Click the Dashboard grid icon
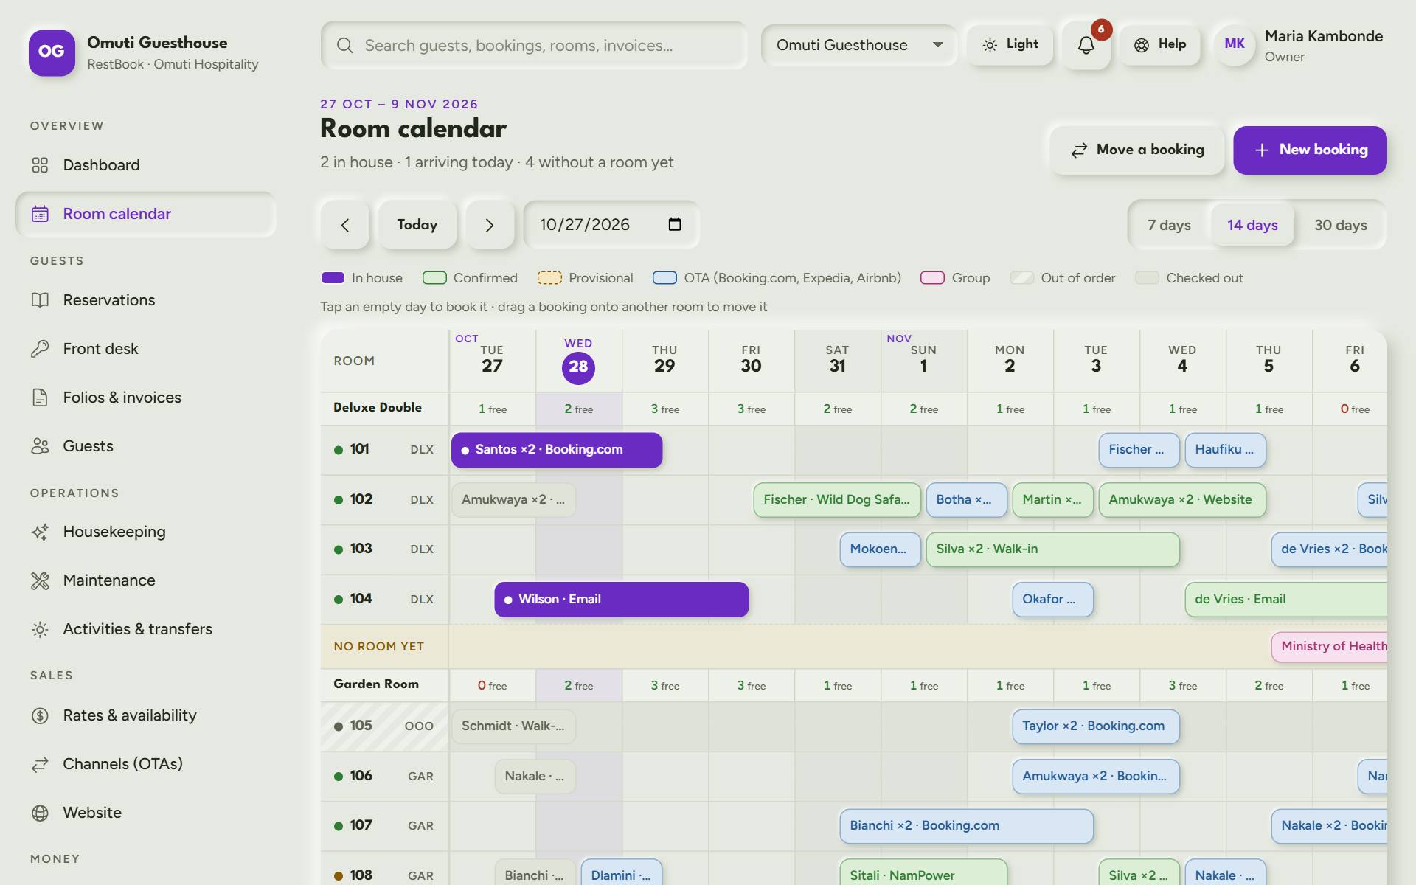Screen dimensions: 1416x885 pos(40,165)
